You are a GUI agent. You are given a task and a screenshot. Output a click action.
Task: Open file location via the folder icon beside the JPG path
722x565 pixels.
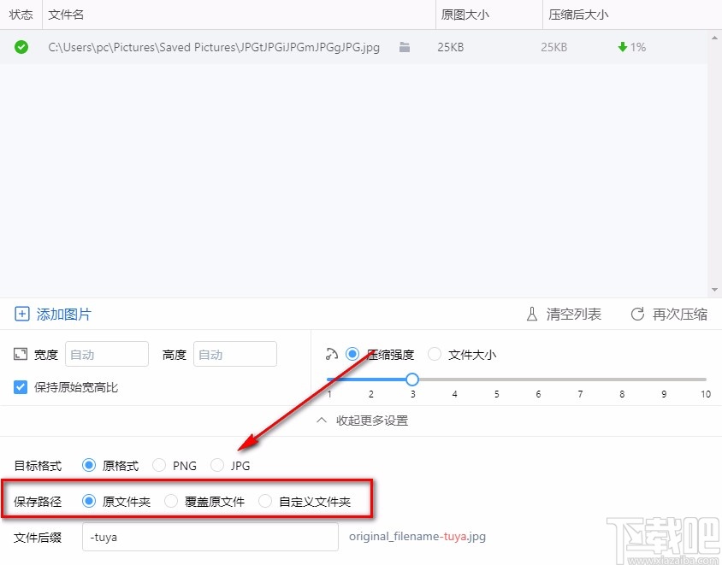tap(404, 48)
